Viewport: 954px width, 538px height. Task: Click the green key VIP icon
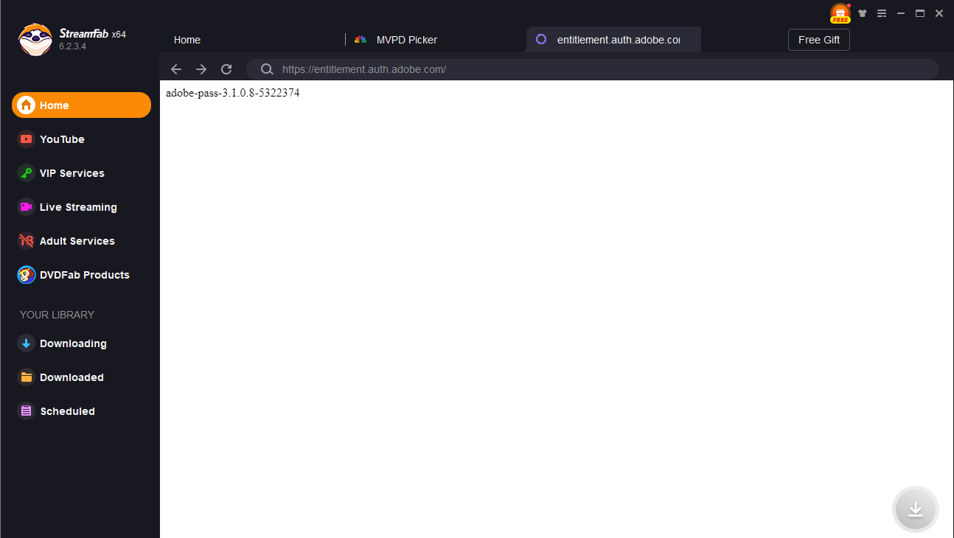click(x=27, y=173)
